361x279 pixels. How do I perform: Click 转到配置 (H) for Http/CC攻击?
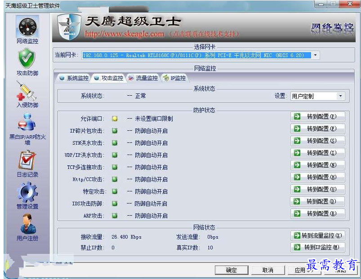[318, 177]
